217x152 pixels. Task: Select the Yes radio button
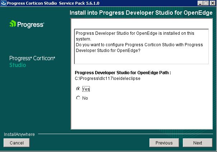78,89
